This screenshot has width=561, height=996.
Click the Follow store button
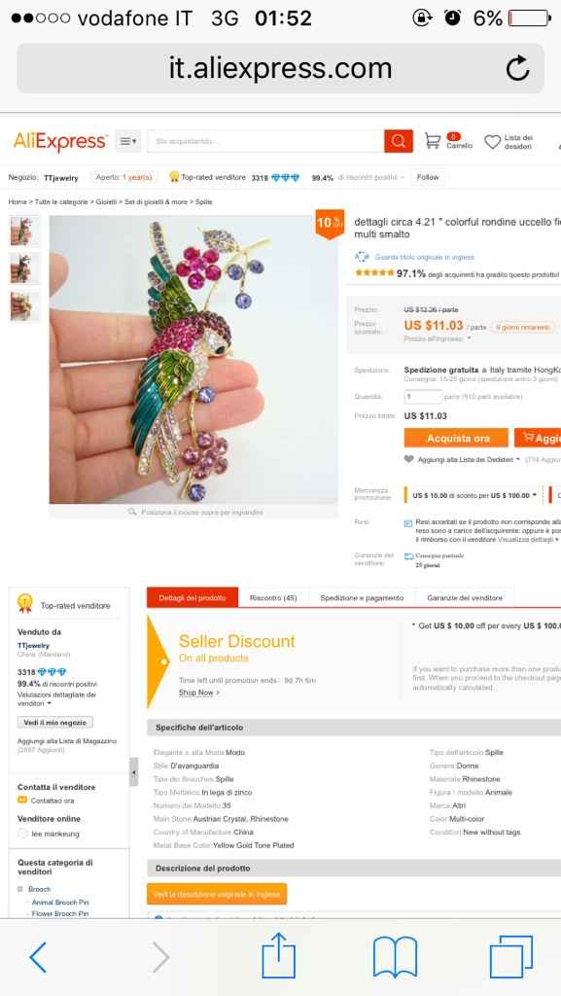428,177
